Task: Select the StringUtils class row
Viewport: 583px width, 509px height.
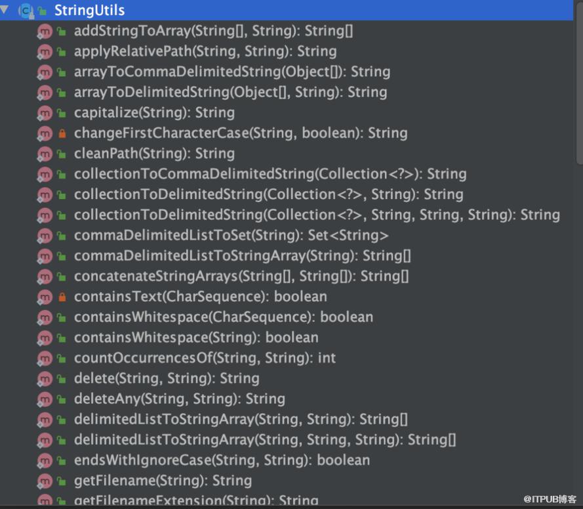Action: 287,10
